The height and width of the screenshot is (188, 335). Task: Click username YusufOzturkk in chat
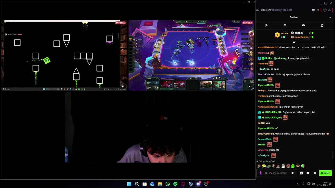point(265,134)
